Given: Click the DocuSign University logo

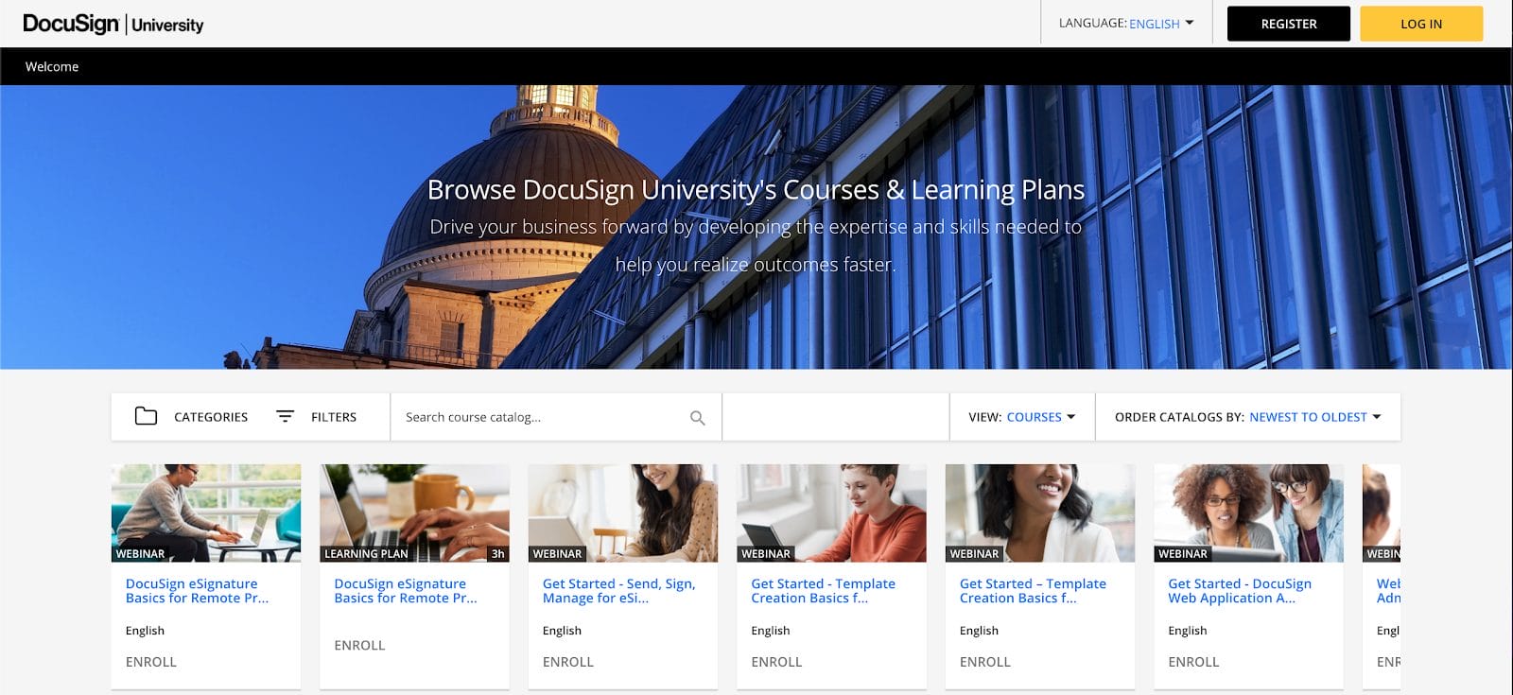Looking at the screenshot, I should (113, 24).
